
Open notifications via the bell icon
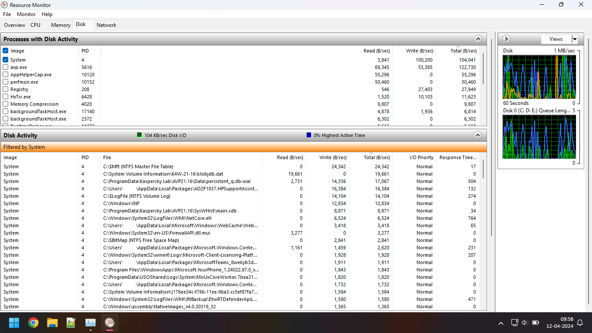point(580,323)
